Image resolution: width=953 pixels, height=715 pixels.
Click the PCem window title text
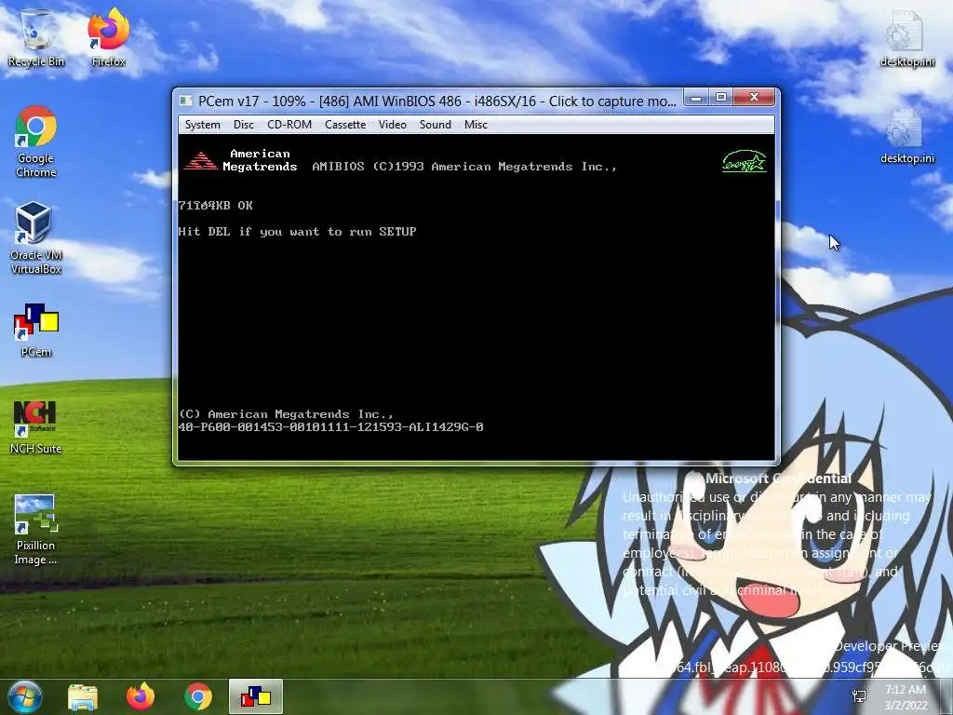437,101
